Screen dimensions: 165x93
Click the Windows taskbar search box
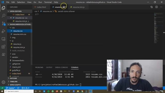point(19,91)
